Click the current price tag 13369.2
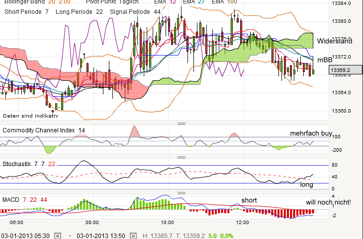This screenshot has height=239, width=363. point(346,70)
